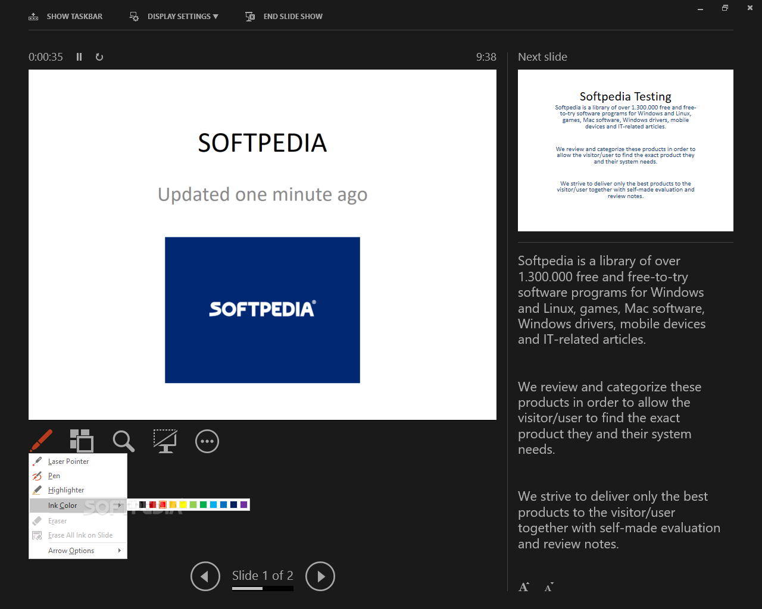
Task: Make the notes text smaller
Action: pyautogui.click(x=549, y=587)
